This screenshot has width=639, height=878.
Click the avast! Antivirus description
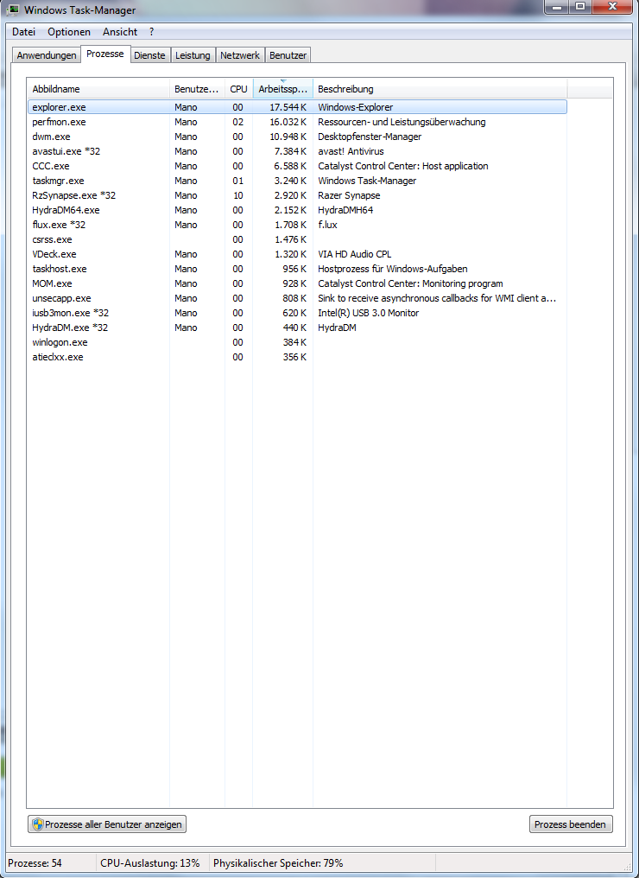351,151
